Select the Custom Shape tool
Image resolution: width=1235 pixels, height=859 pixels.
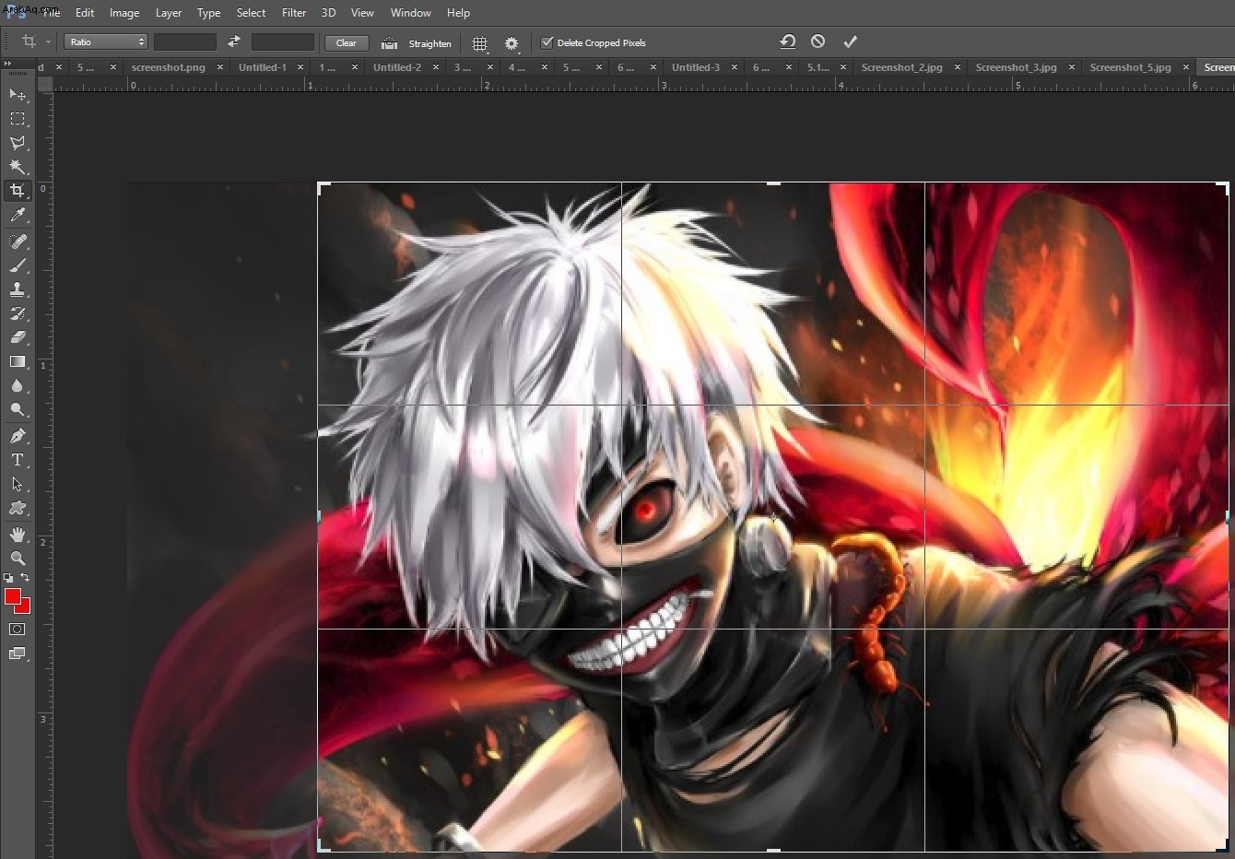tap(18, 508)
